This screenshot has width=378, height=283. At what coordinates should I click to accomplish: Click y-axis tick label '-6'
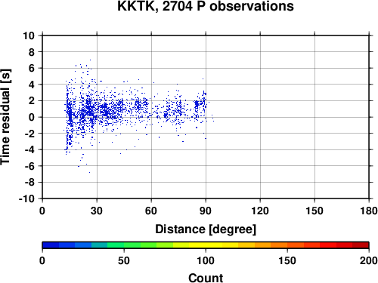(x=29, y=166)
